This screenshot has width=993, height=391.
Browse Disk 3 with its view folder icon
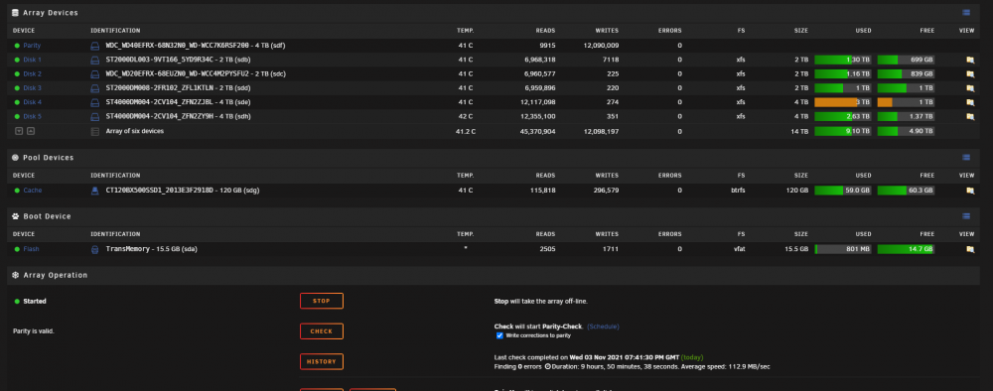coord(969,88)
